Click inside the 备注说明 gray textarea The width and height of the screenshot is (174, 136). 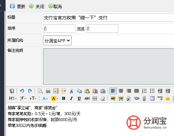(108, 67)
